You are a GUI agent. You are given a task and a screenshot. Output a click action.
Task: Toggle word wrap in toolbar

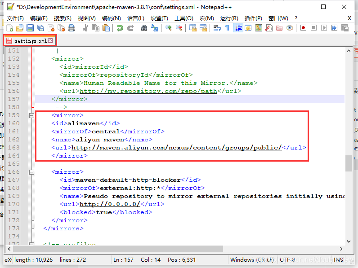[x=217, y=28]
